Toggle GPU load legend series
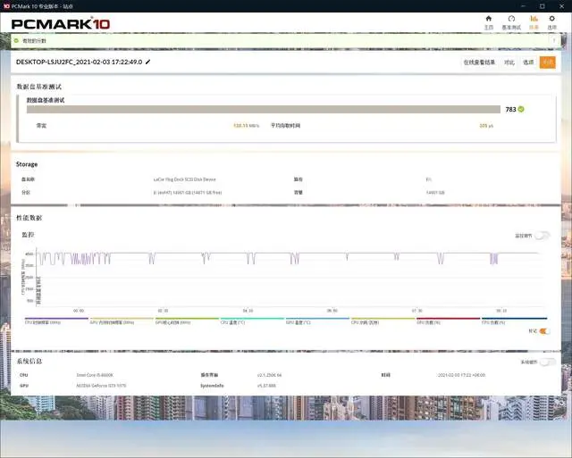The height and width of the screenshot is (458, 572). (448, 321)
